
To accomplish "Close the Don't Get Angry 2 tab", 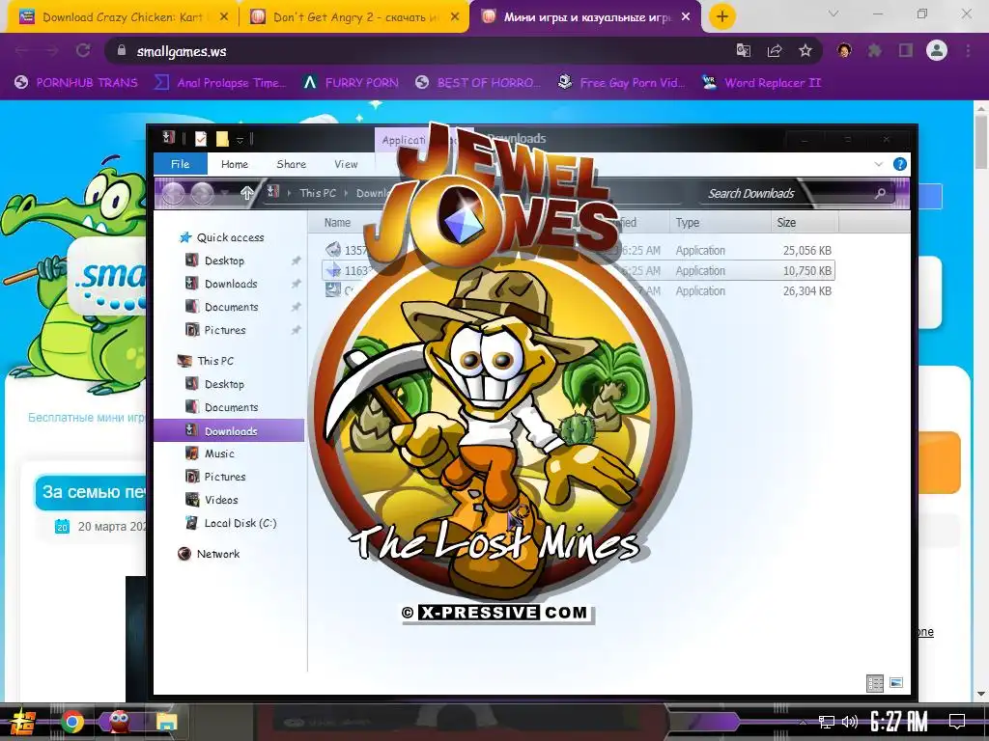I will [x=455, y=17].
